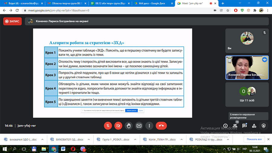Toggle the microphone mute button
This screenshot has width=272, height=153.
click(108, 125)
